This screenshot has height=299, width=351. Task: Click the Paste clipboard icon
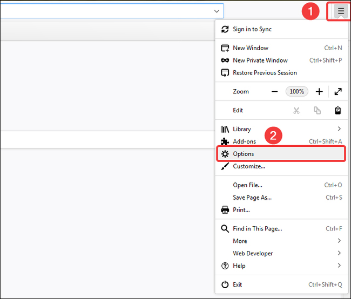click(x=338, y=110)
